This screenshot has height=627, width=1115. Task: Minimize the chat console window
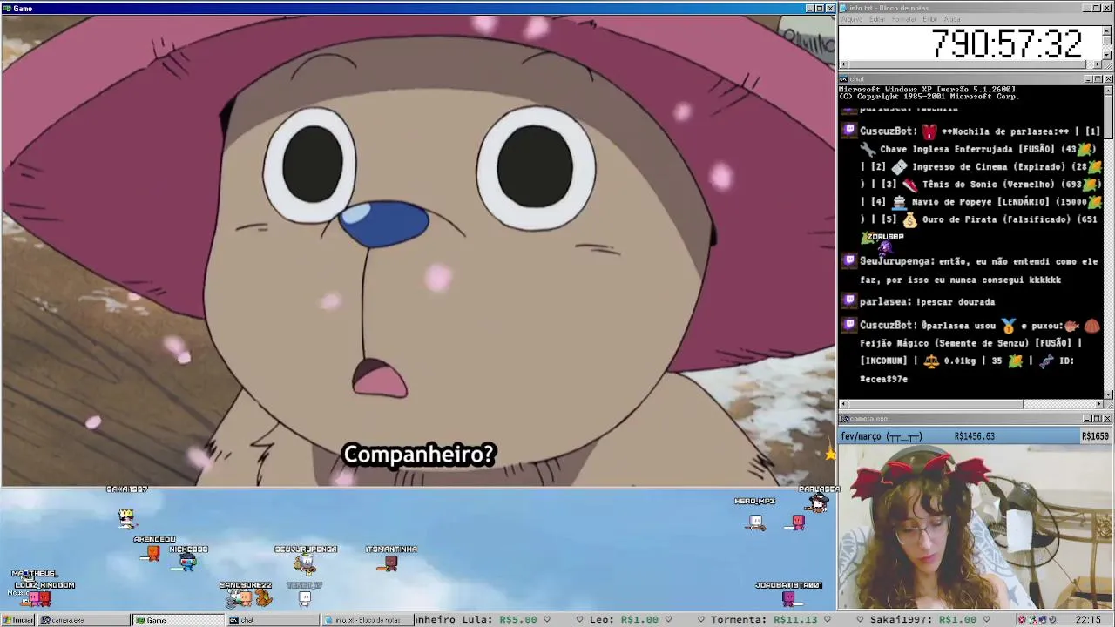[1089, 79]
